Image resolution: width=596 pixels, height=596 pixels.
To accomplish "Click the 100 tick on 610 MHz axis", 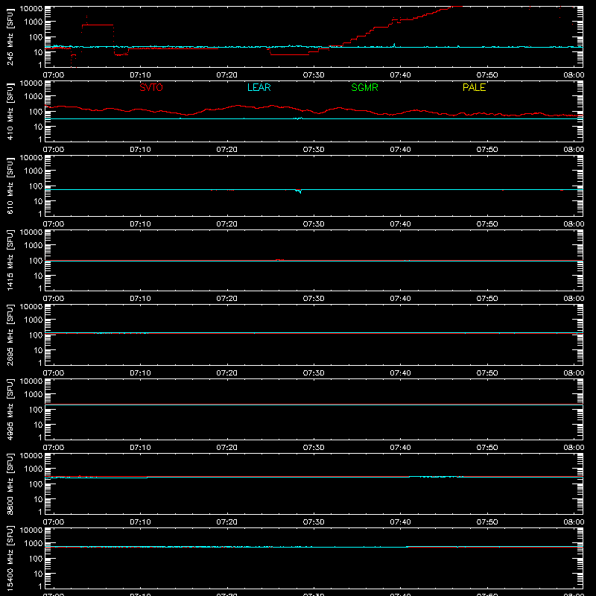I will click(x=36, y=186).
